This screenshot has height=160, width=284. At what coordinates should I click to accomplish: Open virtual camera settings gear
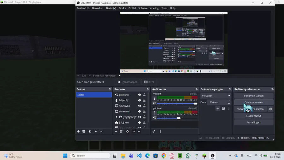point(270,109)
